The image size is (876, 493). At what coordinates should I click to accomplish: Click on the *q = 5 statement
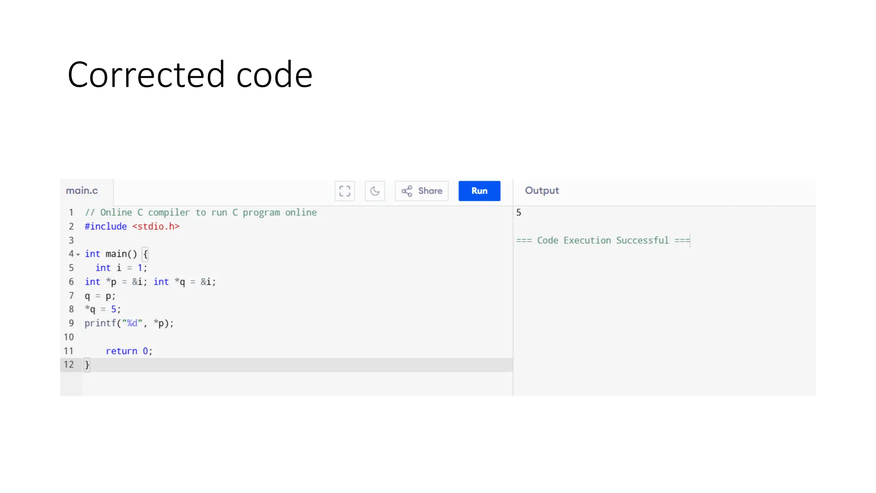pyautogui.click(x=103, y=309)
